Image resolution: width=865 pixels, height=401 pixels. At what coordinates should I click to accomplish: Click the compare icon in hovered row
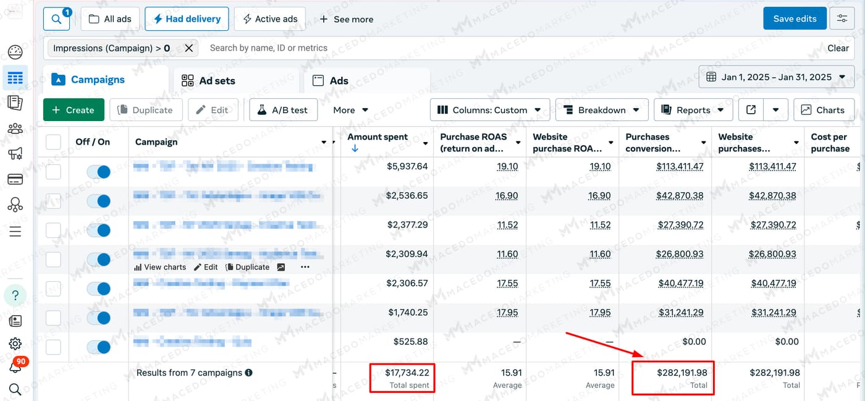click(281, 267)
